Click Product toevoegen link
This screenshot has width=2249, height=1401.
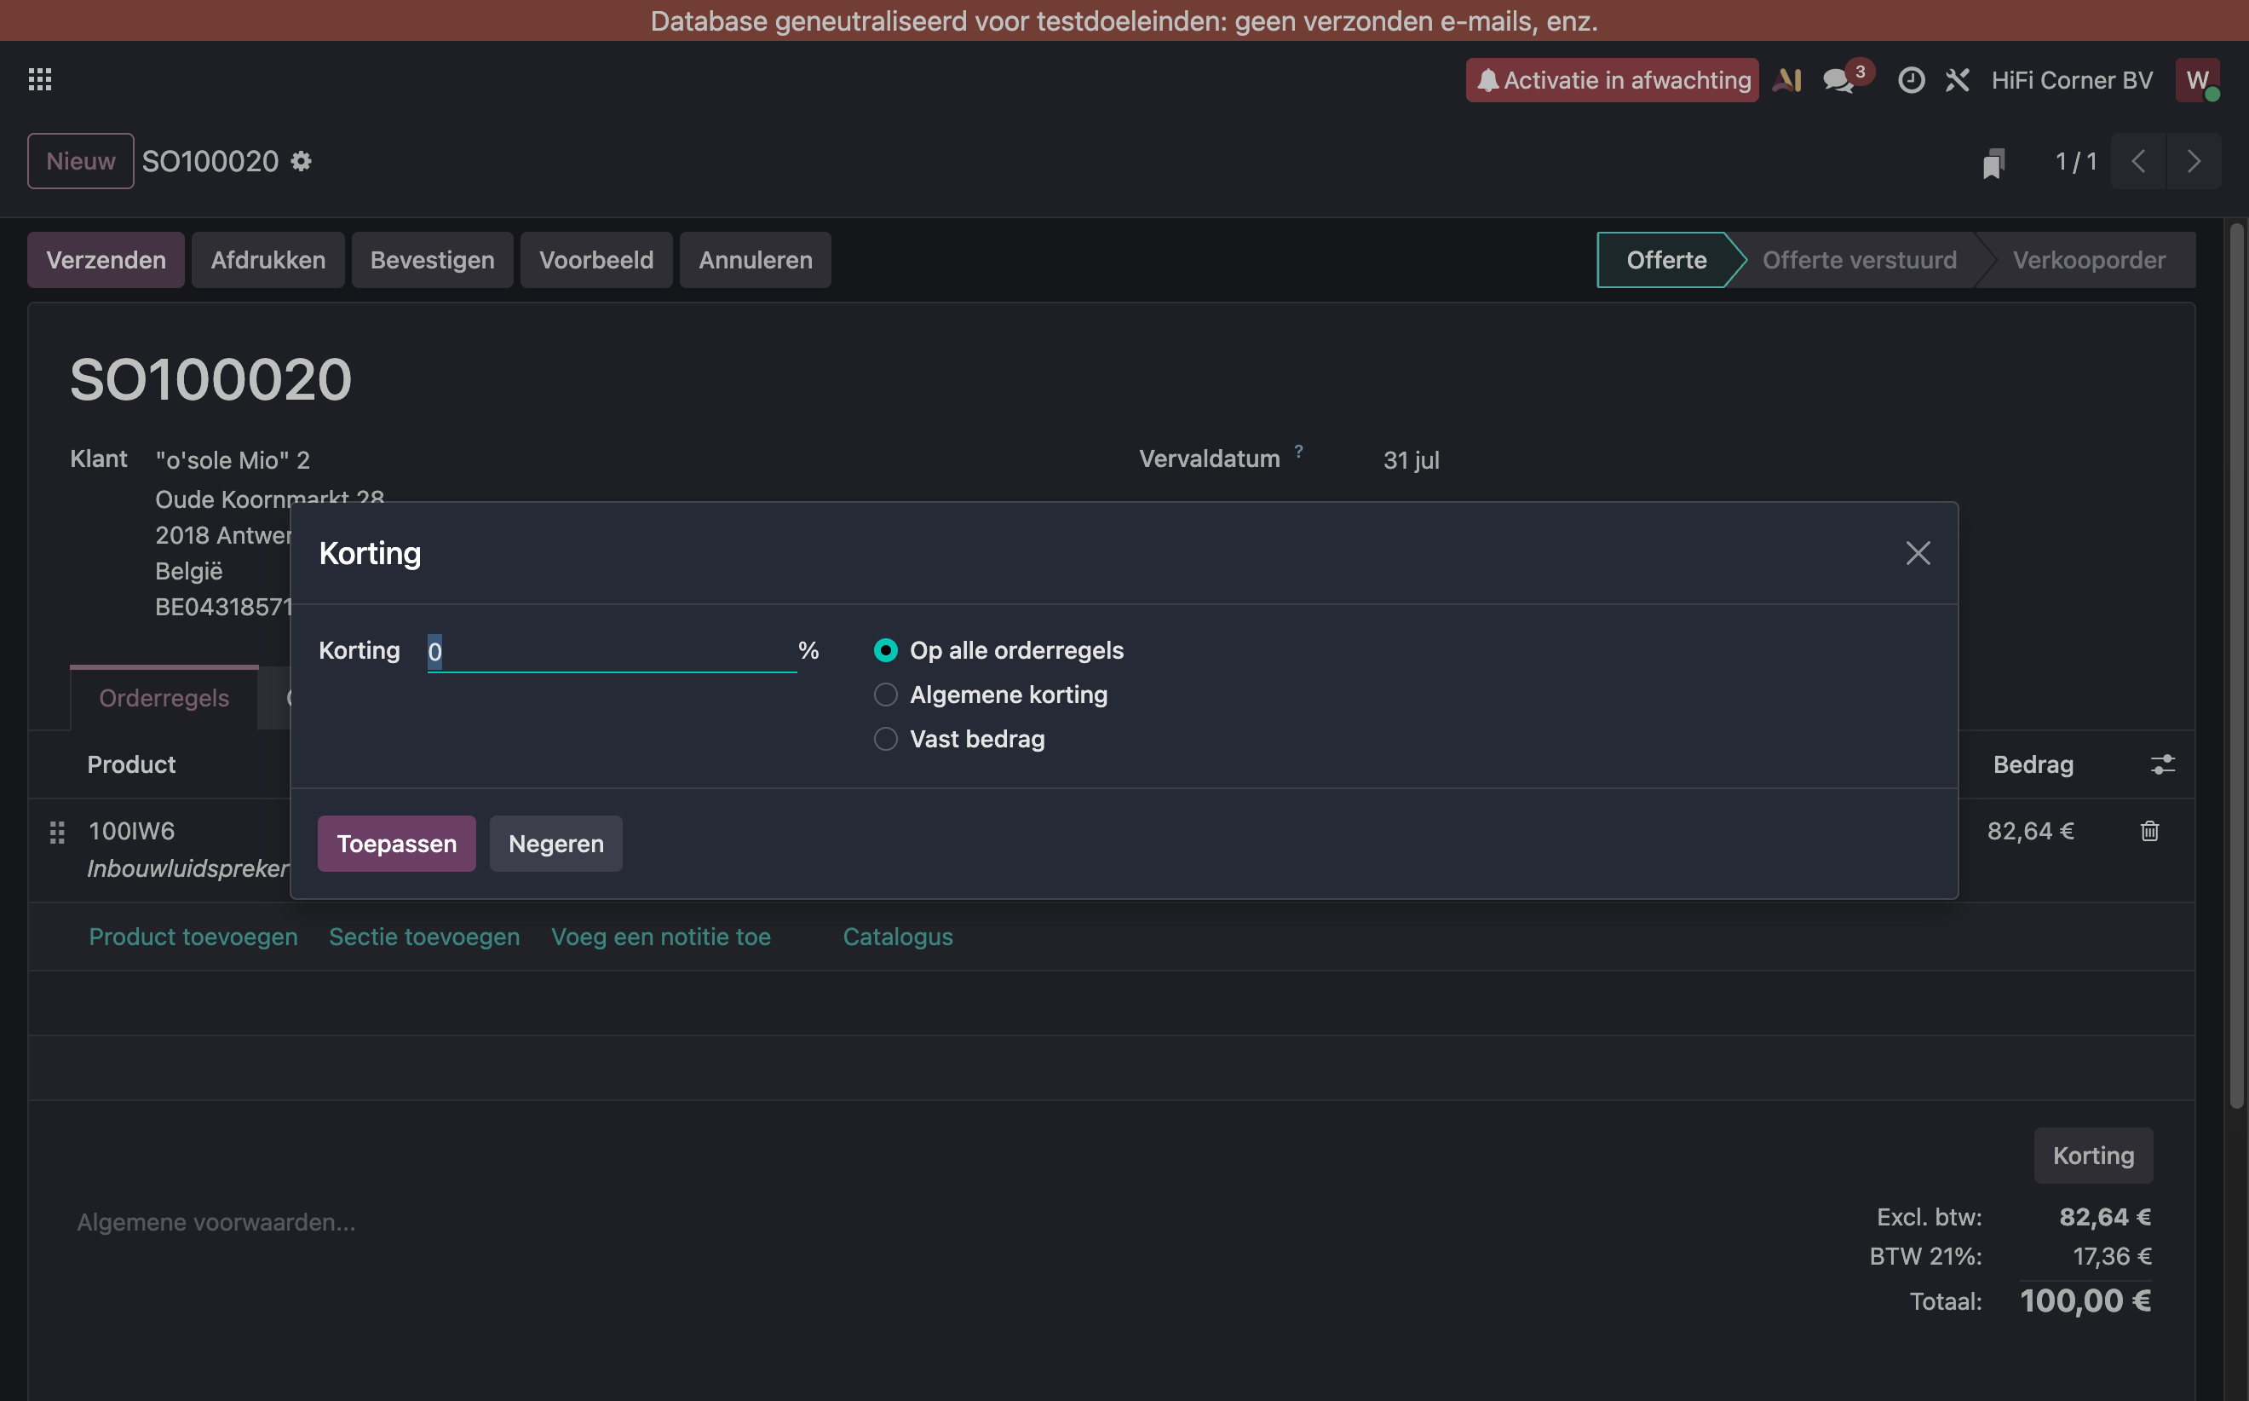point(193,937)
